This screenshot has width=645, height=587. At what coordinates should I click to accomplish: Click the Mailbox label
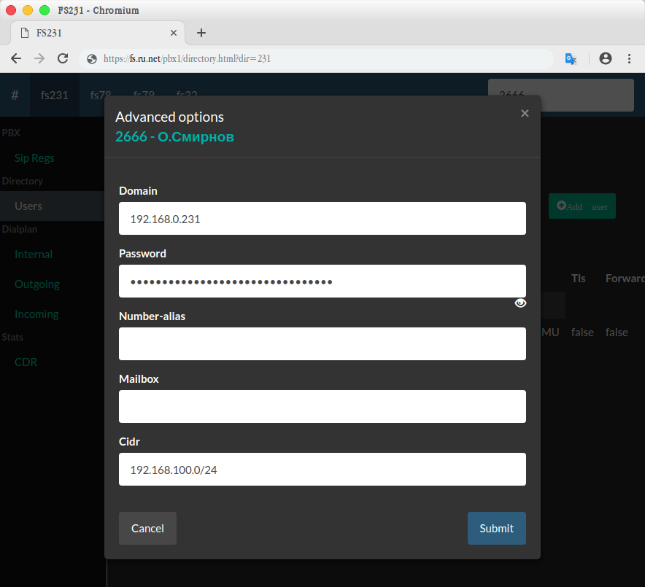pos(139,379)
